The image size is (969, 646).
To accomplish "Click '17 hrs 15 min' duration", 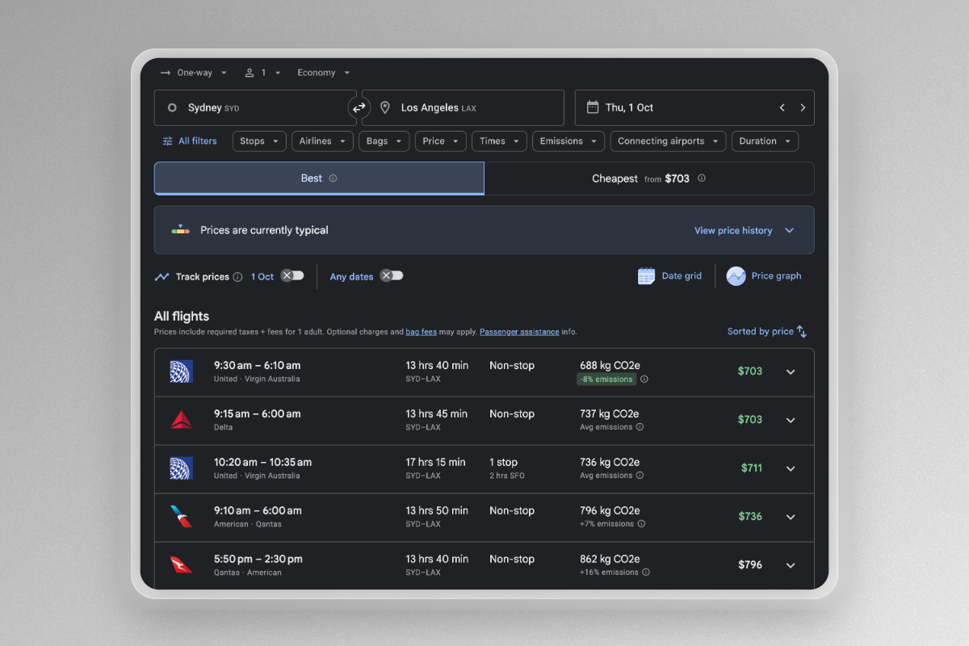I will click(x=435, y=463).
